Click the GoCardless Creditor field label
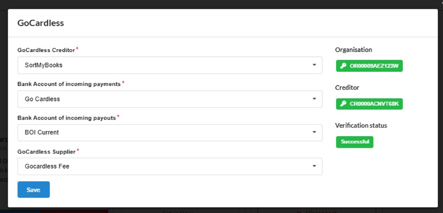The image size is (443, 213). (x=46, y=50)
